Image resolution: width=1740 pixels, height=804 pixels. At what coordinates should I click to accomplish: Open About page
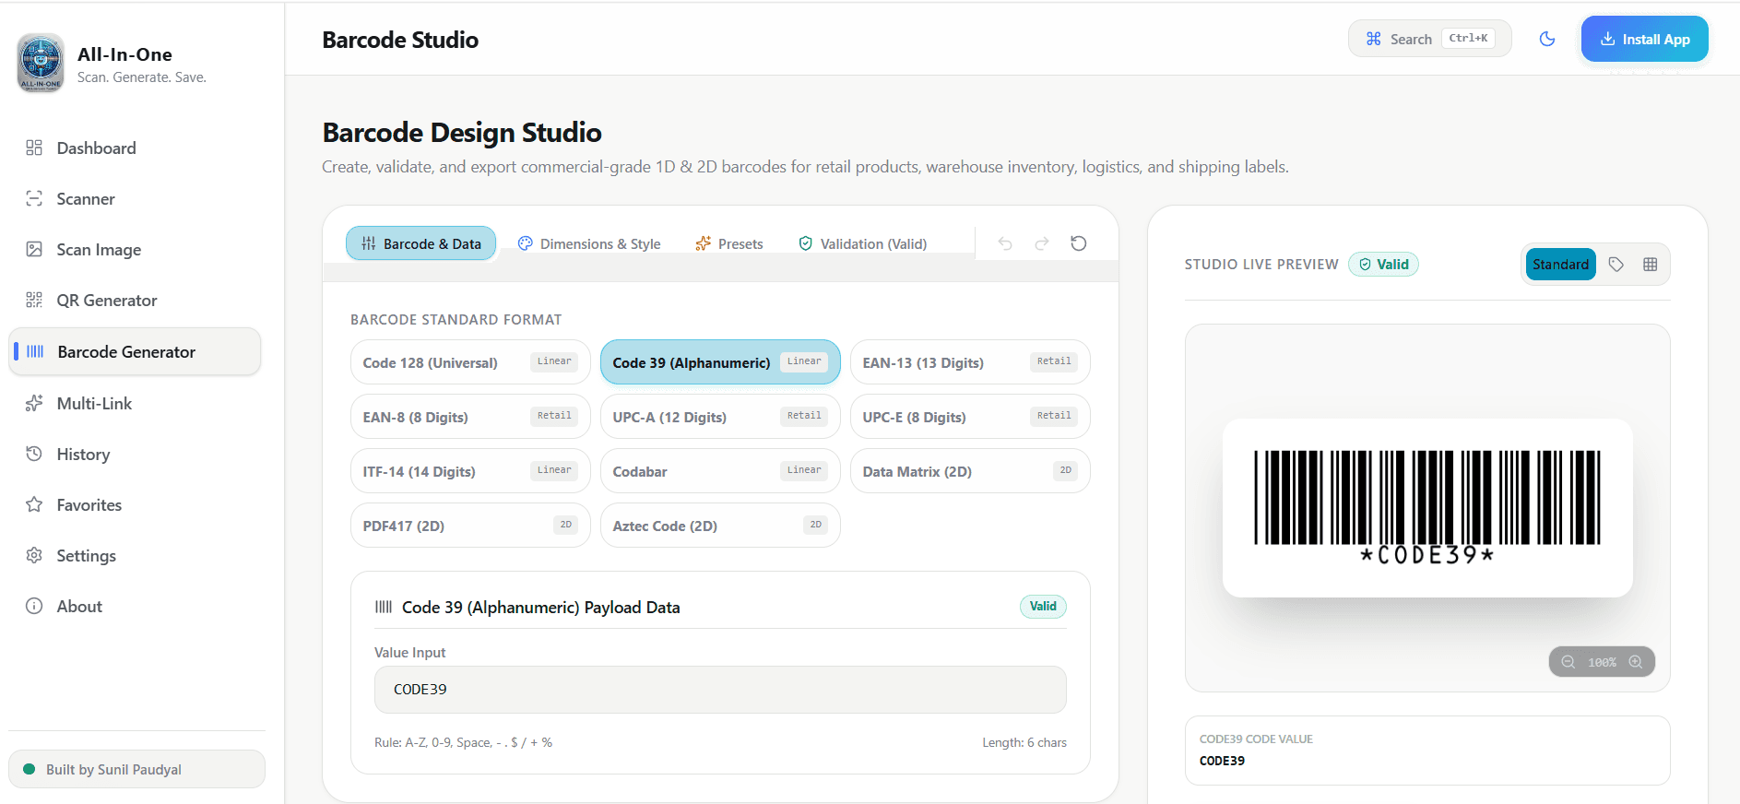135,607
